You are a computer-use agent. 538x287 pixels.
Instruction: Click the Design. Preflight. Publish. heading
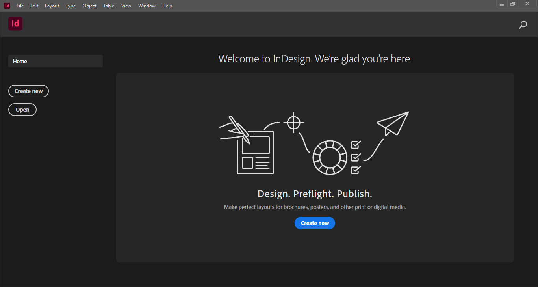pyautogui.click(x=315, y=194)
